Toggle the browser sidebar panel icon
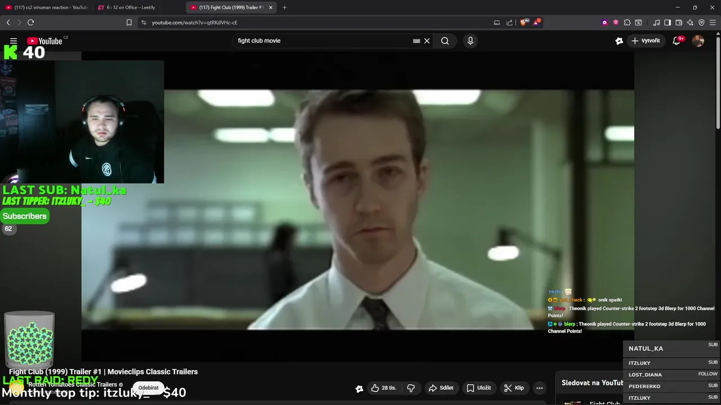Viewport: 721px width, 405px height. pyautogui.click(x=667, y=22)
